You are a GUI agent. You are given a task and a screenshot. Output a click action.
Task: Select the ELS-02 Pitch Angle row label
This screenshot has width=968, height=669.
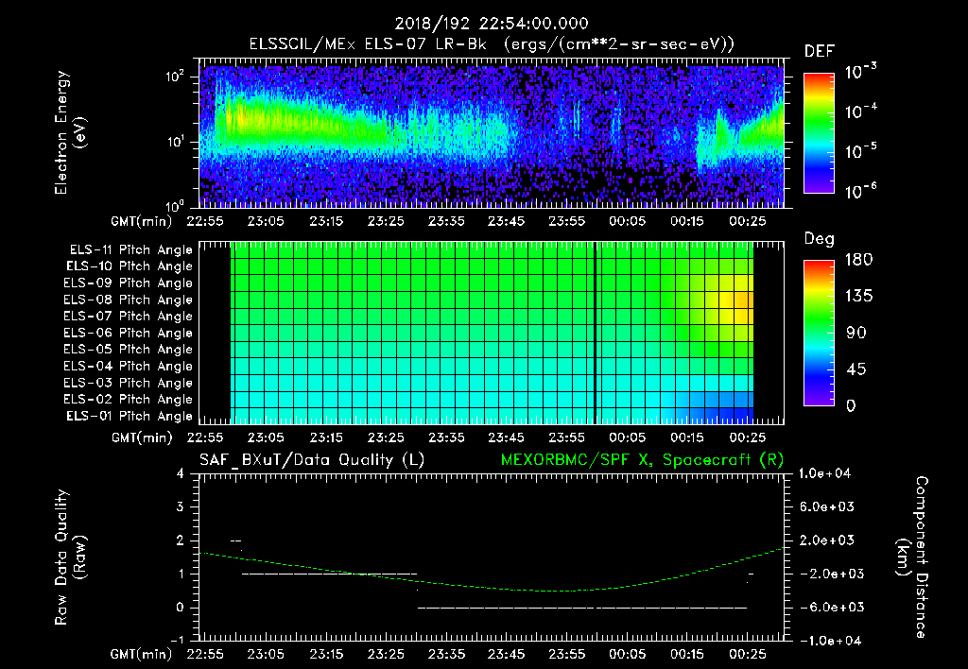tap(129, 400)
